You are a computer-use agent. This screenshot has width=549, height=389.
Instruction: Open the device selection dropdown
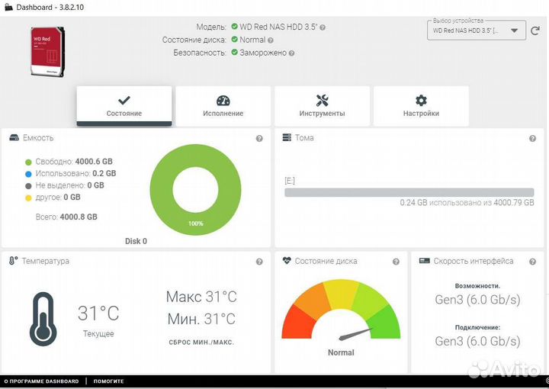pyautogui.click(x=476, y=31)
